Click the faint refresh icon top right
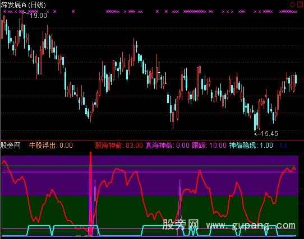The image size is (304, 239). pos(292,4)
